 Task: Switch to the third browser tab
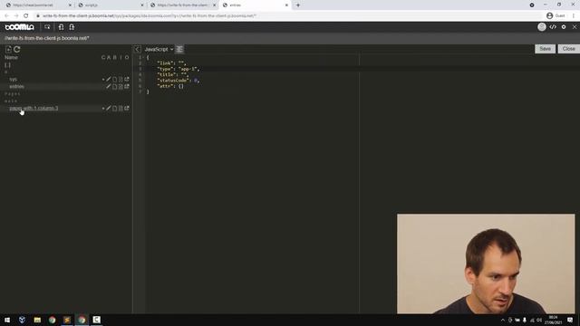click(182, 5)
